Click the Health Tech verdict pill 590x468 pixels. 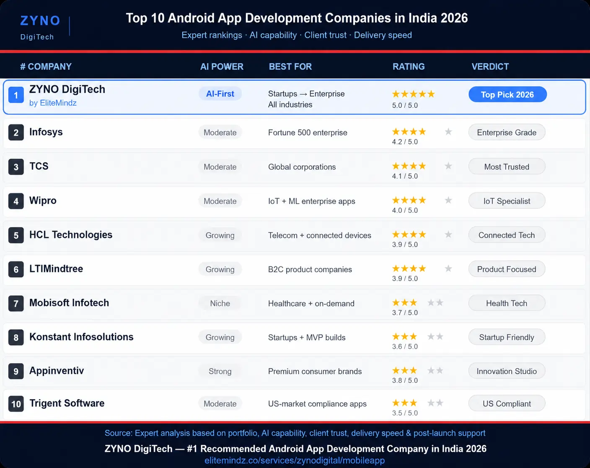click(507, 303)
